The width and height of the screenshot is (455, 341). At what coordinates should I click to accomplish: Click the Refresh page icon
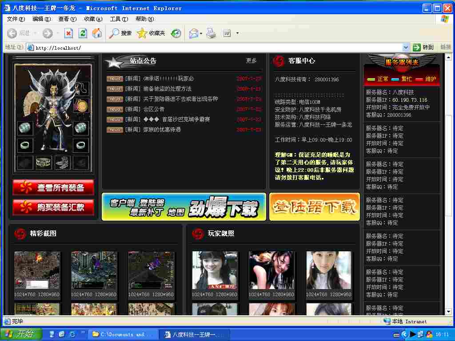(x=83, y=33)
